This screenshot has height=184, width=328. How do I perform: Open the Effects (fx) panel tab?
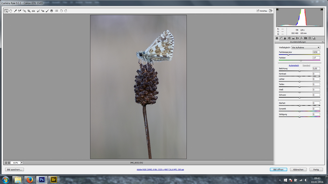pyautogui.click(x=301, y=38)
